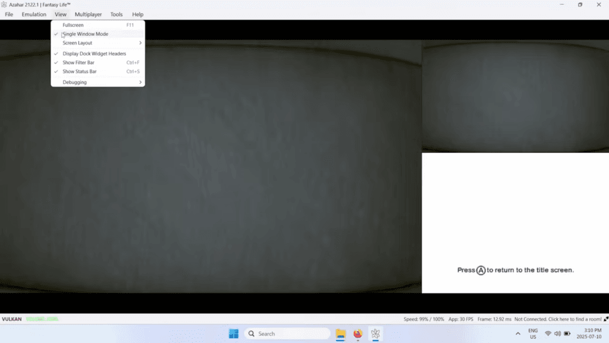Toggle Show Status Bar option
This screenshot has width=609, height=343.
[x=98, y=71]
